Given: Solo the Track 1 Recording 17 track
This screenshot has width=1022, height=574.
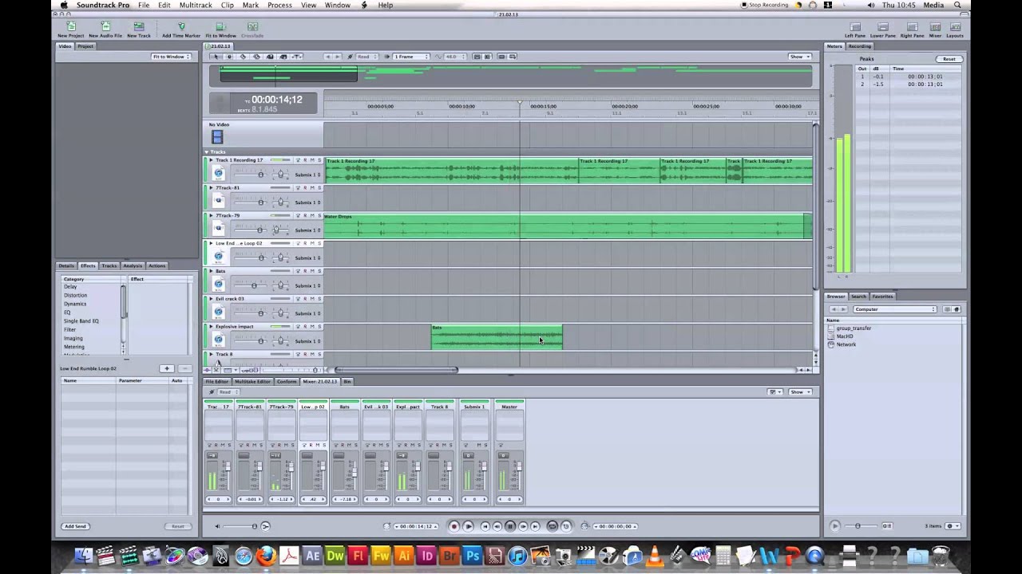Looking at the screenshot, I should [x=319, y=160].
